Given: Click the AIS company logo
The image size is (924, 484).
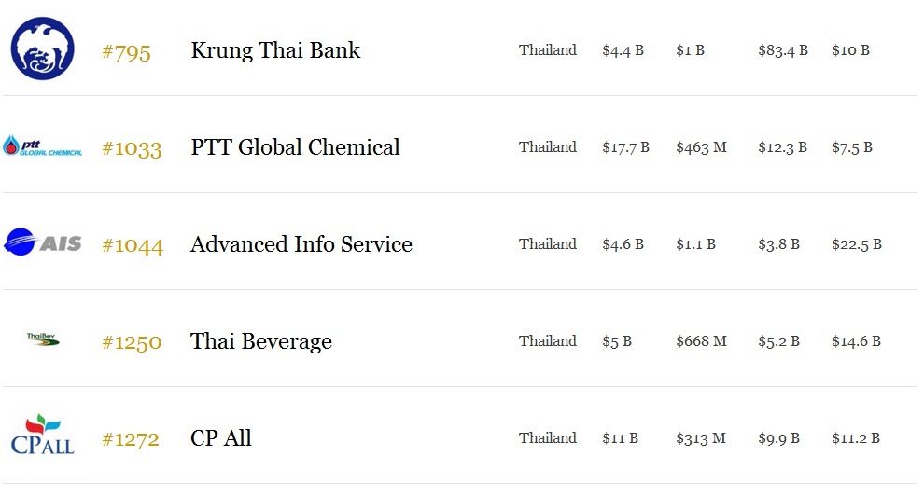Looking at the screenshot, I should [42, 242].
